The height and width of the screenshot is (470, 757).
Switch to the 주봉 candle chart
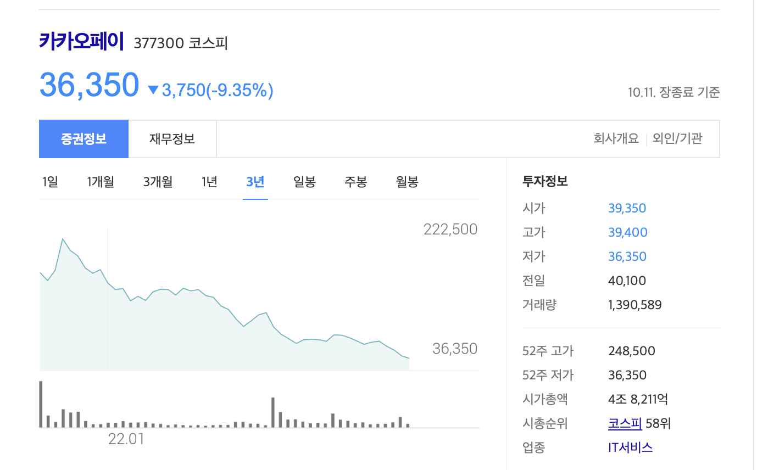click(355, 182)
